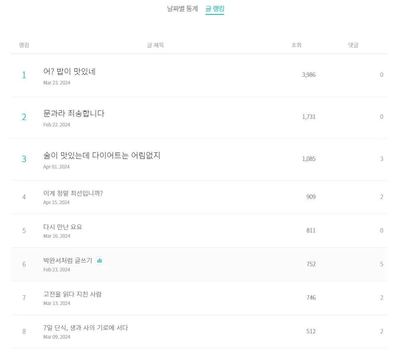
Task: Click the 댓글 column header
Action: pos(353,45)
